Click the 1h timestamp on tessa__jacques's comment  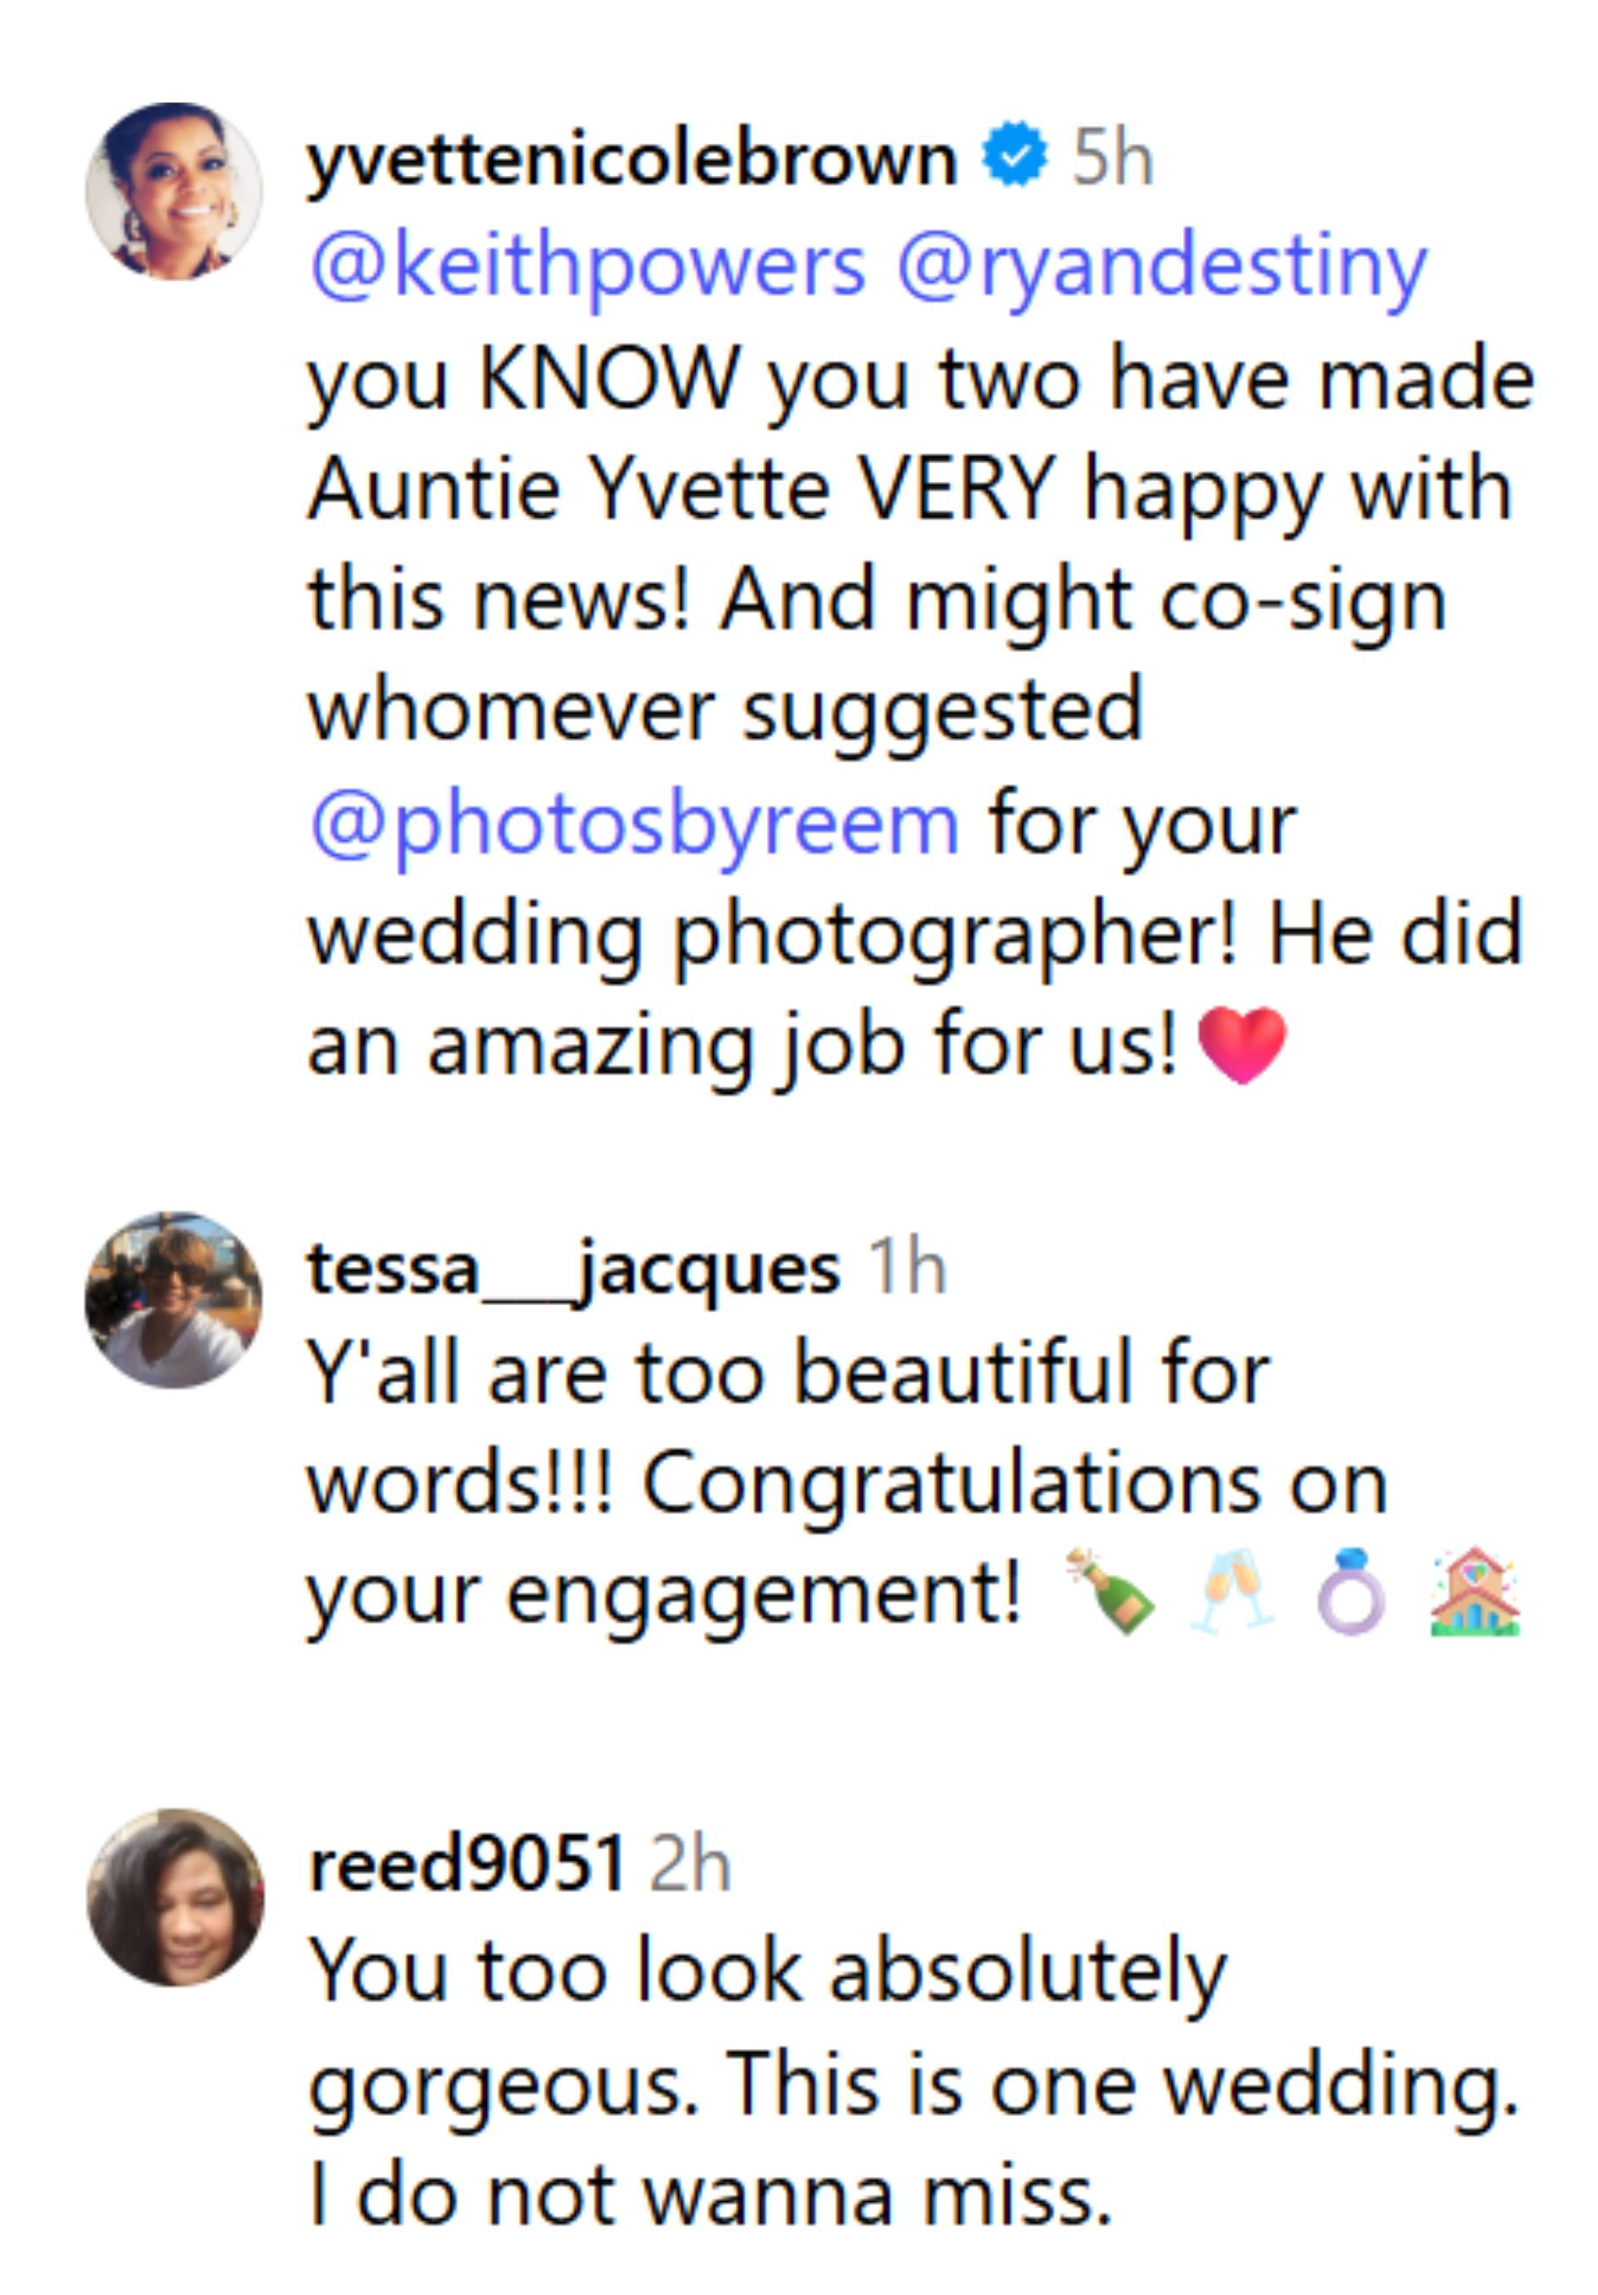(906, 1270)
